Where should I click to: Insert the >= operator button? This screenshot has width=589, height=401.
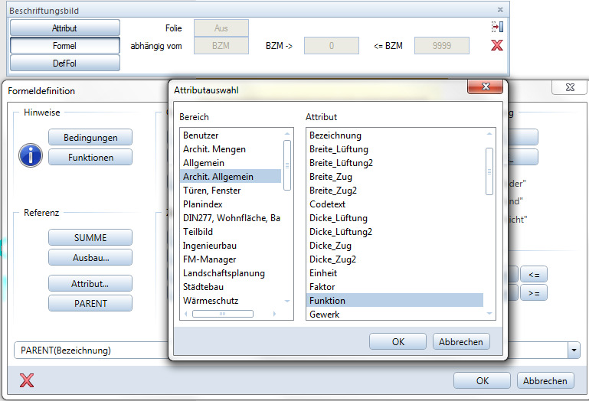533,292
